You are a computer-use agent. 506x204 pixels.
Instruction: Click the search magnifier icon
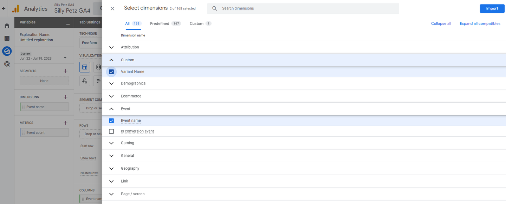[x=215, y=8]
